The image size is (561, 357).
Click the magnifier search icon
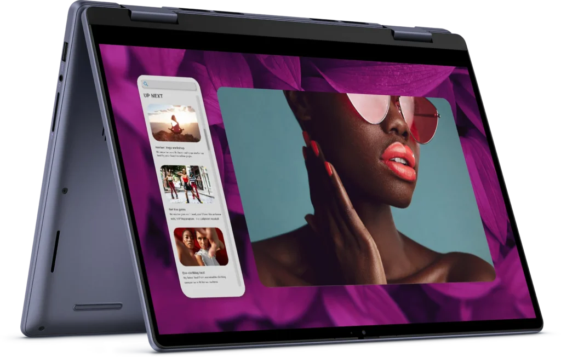pos(146,84)
